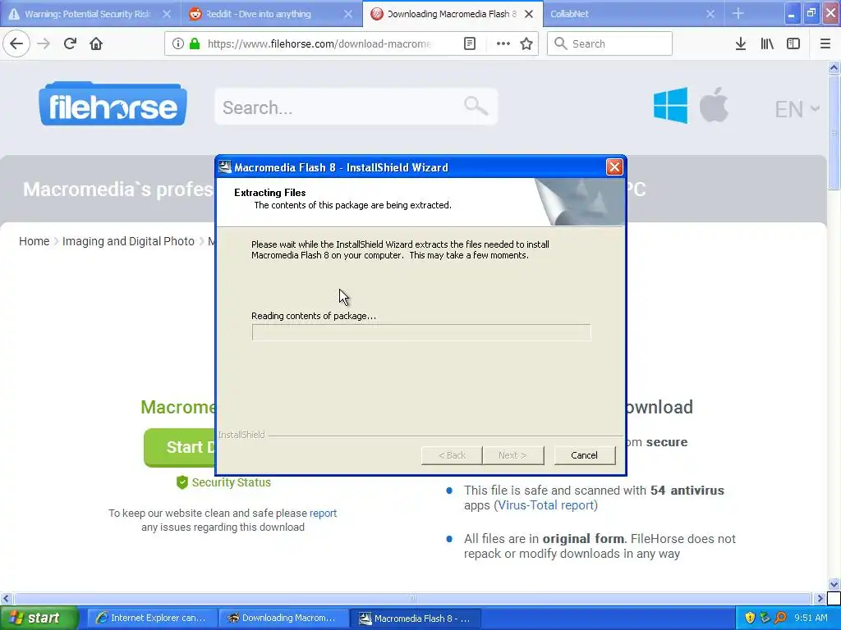
Task: Toggle reader view icon in address bar
Action: pos(469,43)
